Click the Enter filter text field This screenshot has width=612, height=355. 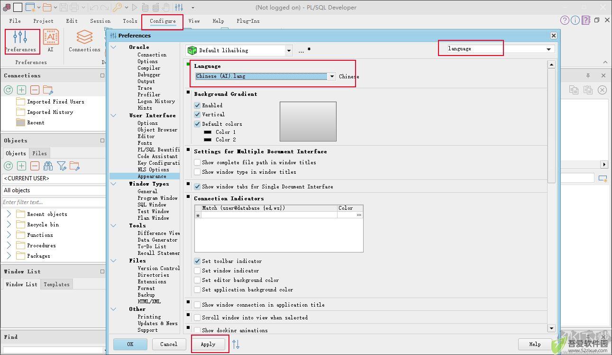pyautogui.click(x=54, y=202)
